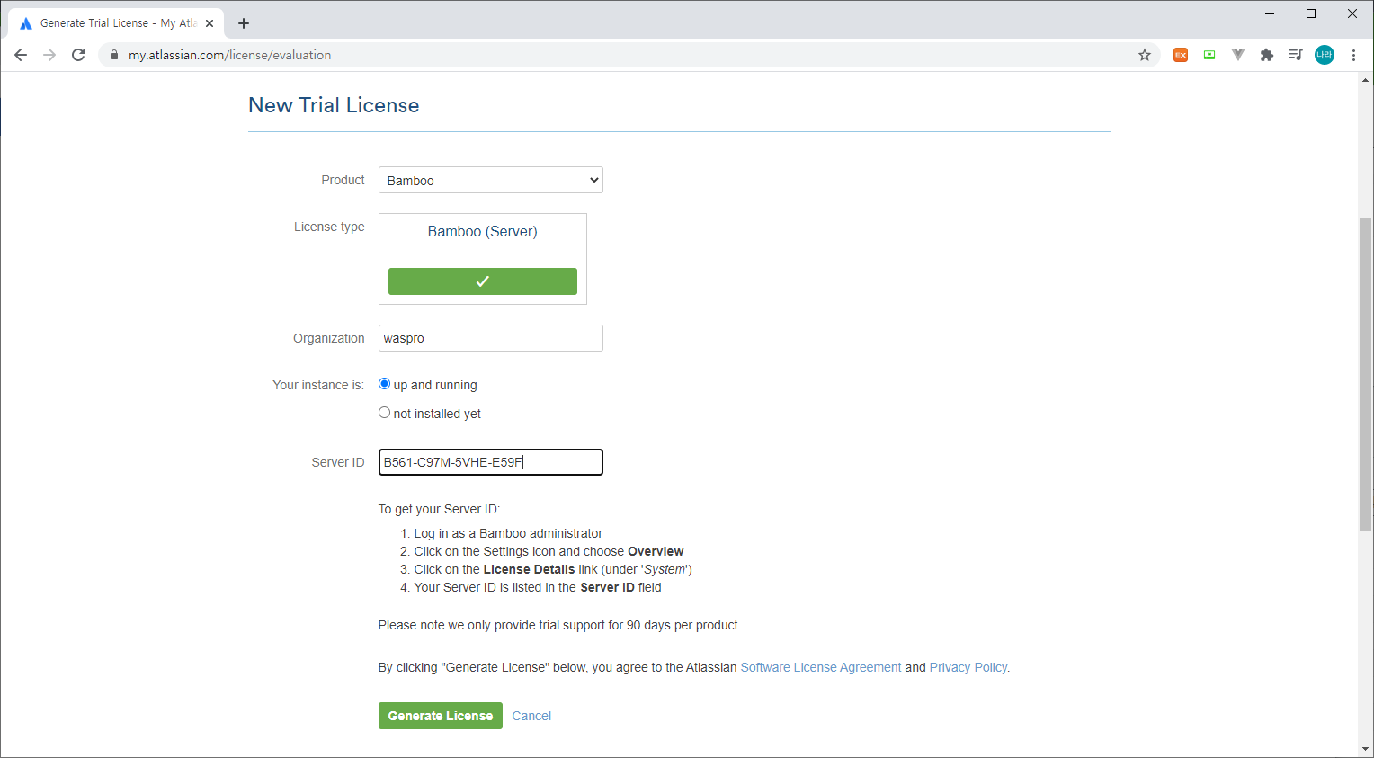Minimize the Chrome window
Screen dimensions: 1374x758
[x=1270, y=13]
